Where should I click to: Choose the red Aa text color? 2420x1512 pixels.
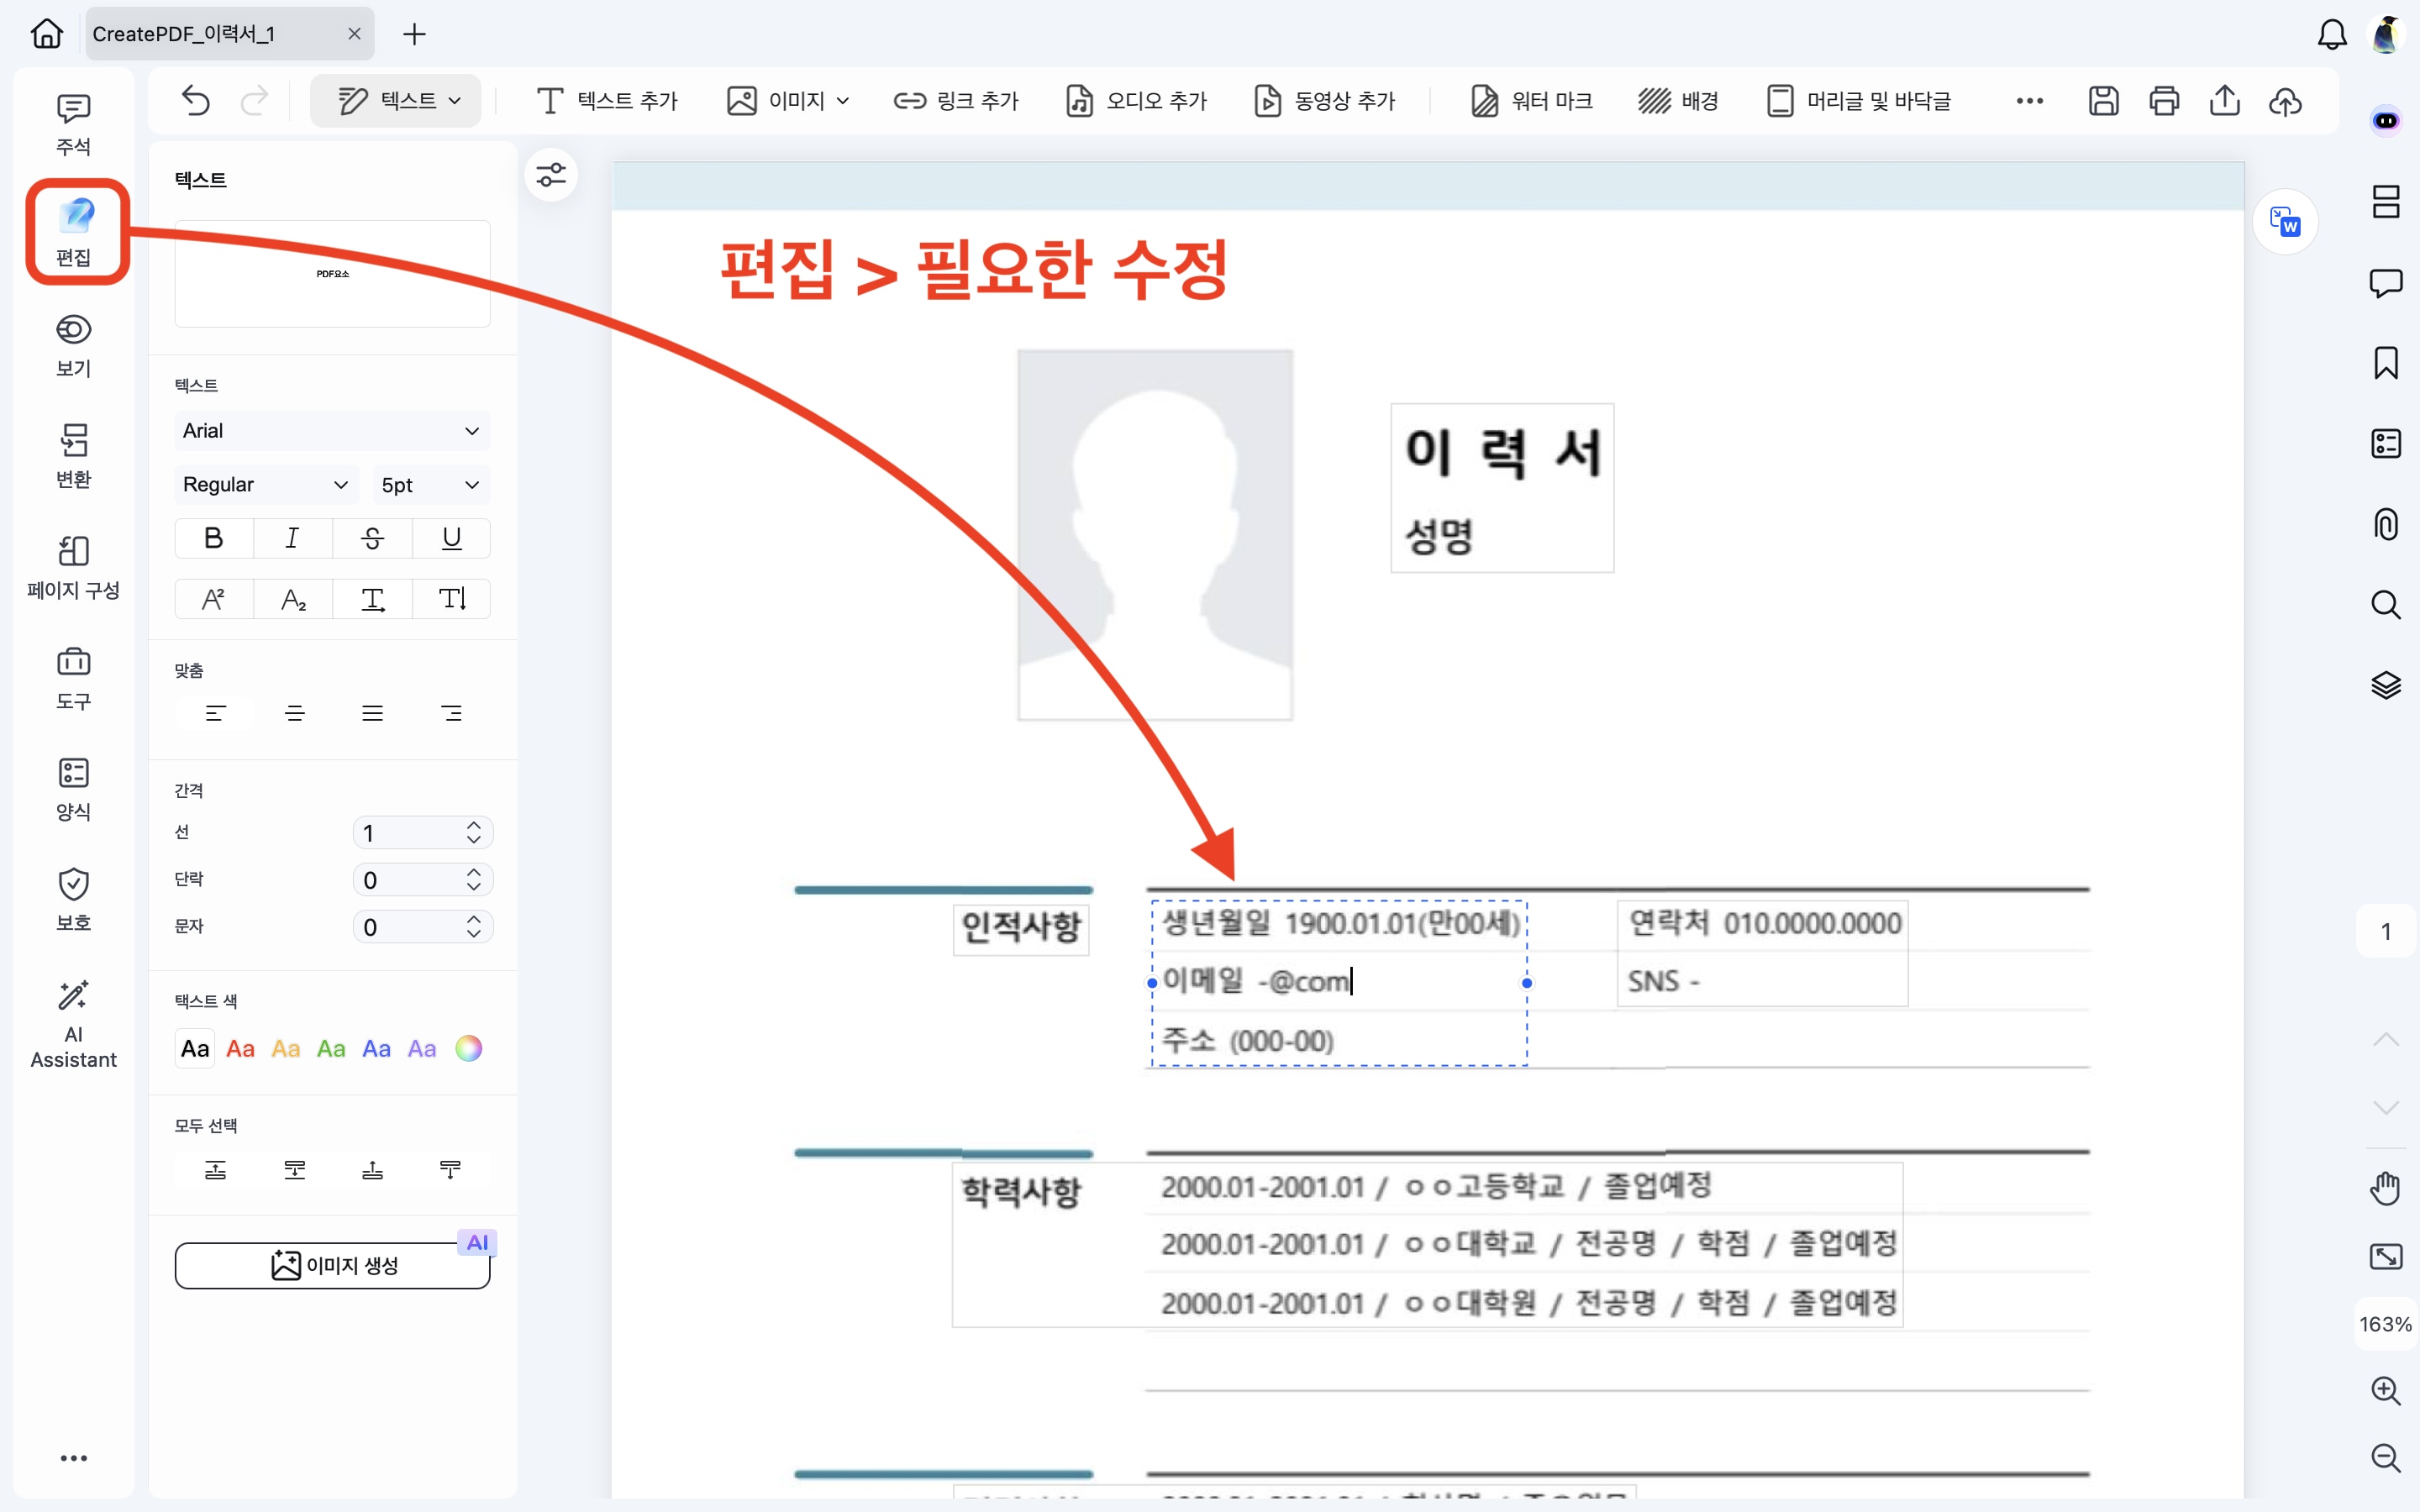point(240,1048)
